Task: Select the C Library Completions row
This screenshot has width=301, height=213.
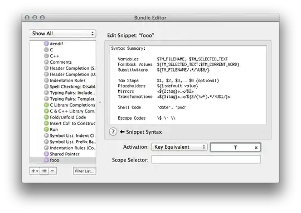Action: tap(63, 105)
